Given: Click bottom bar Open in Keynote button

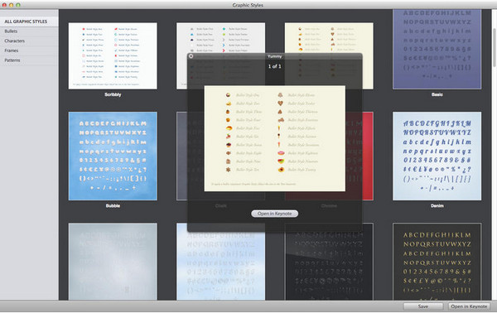Looking at the screenshot, I should coord(469,306).
